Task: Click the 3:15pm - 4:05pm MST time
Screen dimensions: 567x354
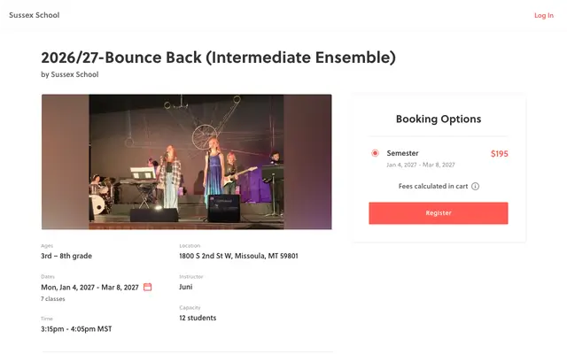Action: [76, 329]
